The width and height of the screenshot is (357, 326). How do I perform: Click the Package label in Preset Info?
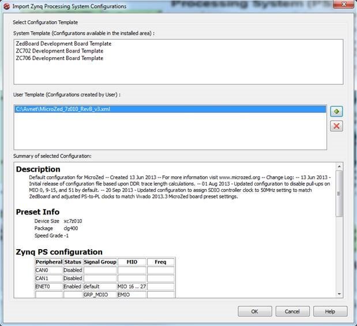point(43,228)
